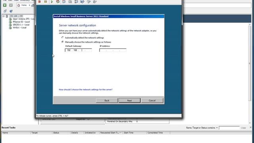
Task: Sort Recent Tasks by Start Time column
Action: coord(135,133)
